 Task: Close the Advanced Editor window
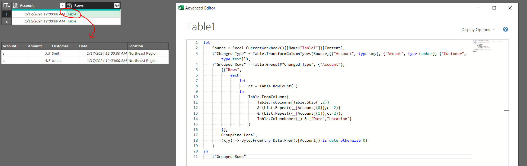click(x=510, y=8)
